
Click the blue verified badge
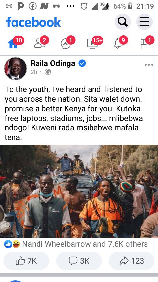[82, 63]
